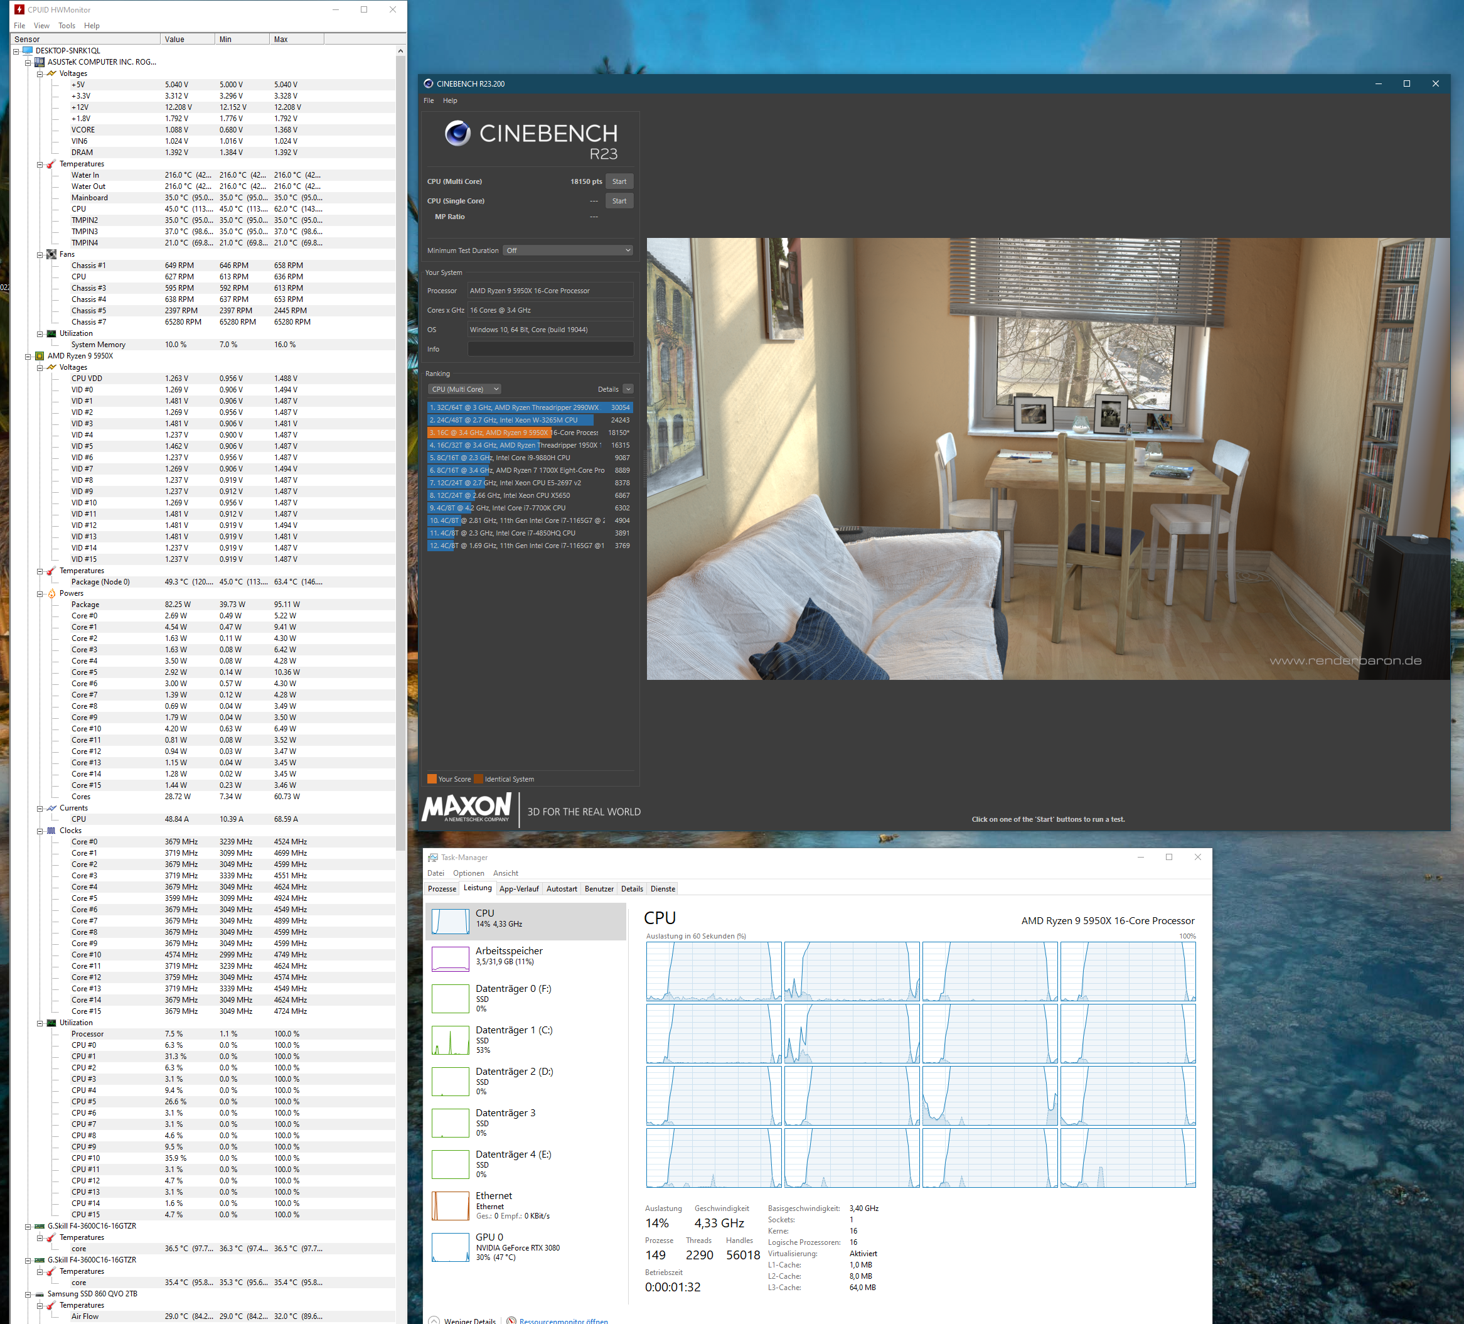Switch to the App-Verlauf tab
Image resolution: width=1464 pixels, height=1324 pixels.
click(519, 889)
